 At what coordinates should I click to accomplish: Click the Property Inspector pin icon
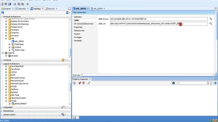pyautogui.click(x=79, y=83)
